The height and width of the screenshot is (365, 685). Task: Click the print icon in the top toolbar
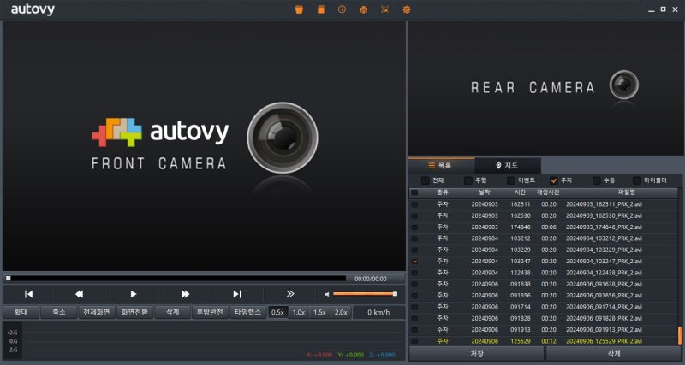[363, 9]
